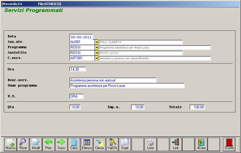Open VarChi keys icon
The width and height of the screenshot is (241, 153).
[x=112, y=144]
